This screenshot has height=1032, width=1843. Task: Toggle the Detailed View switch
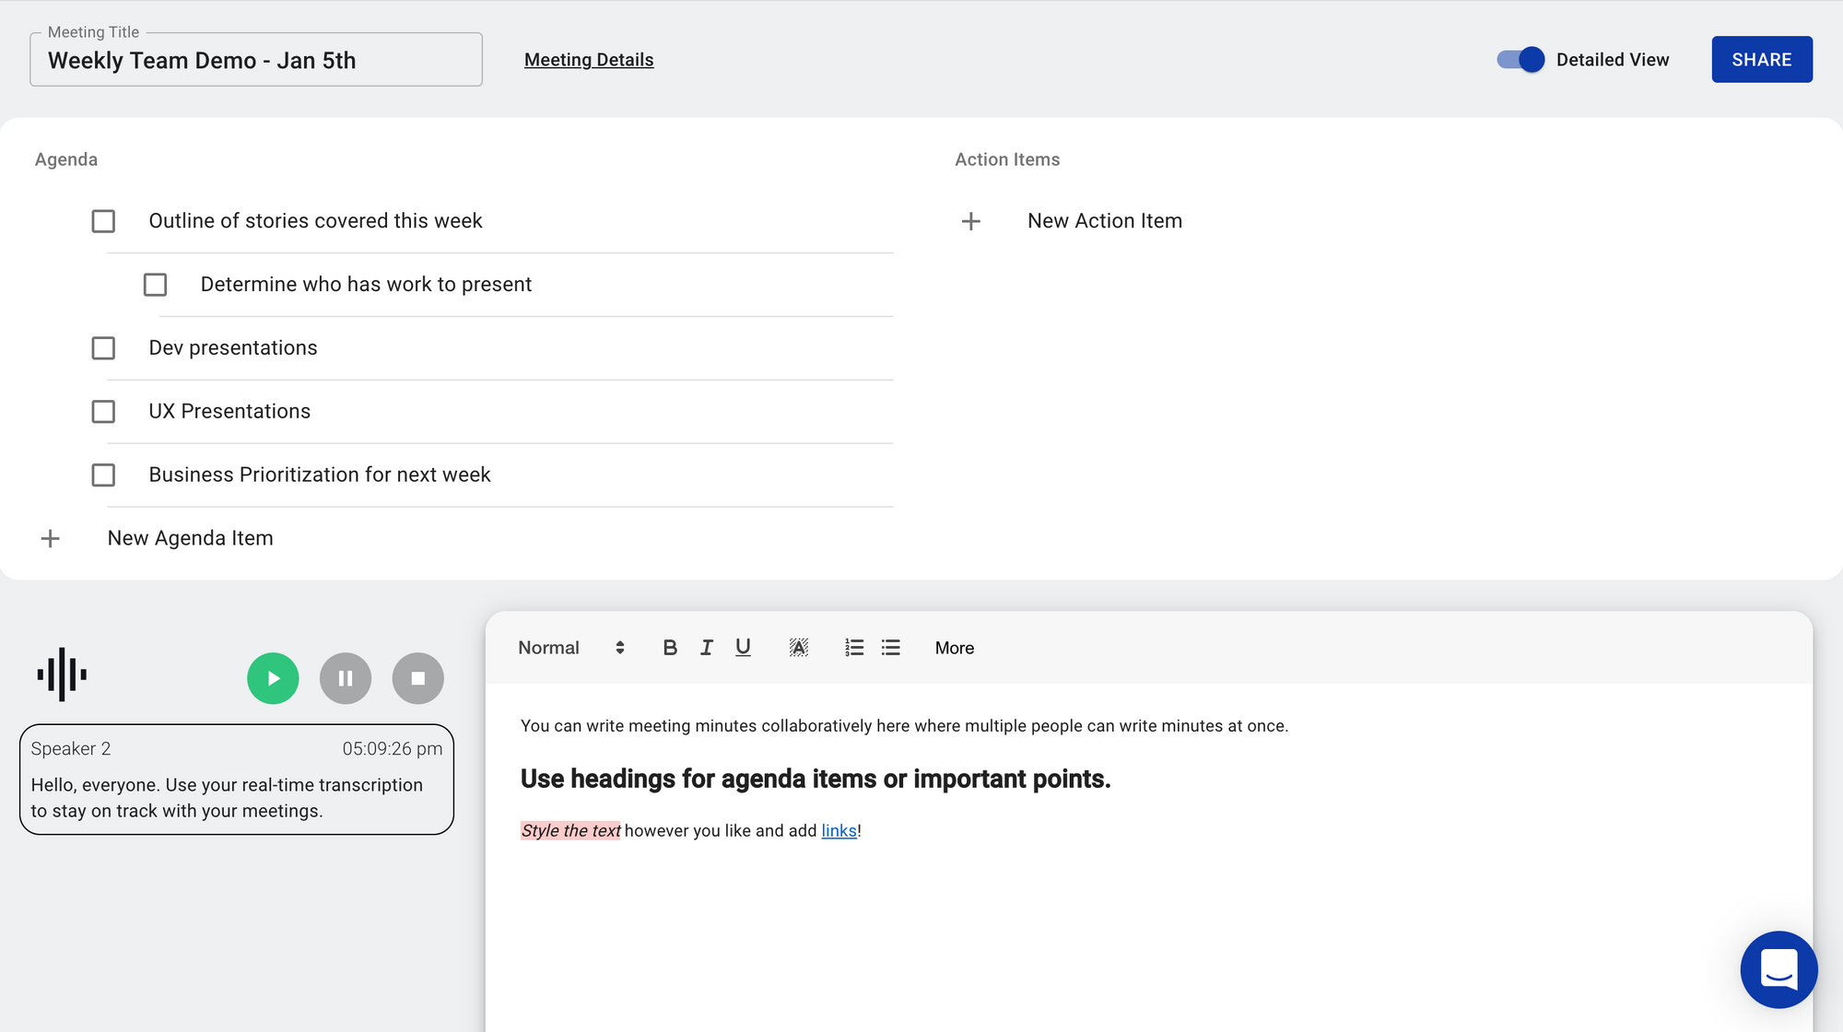(1519, 60)
